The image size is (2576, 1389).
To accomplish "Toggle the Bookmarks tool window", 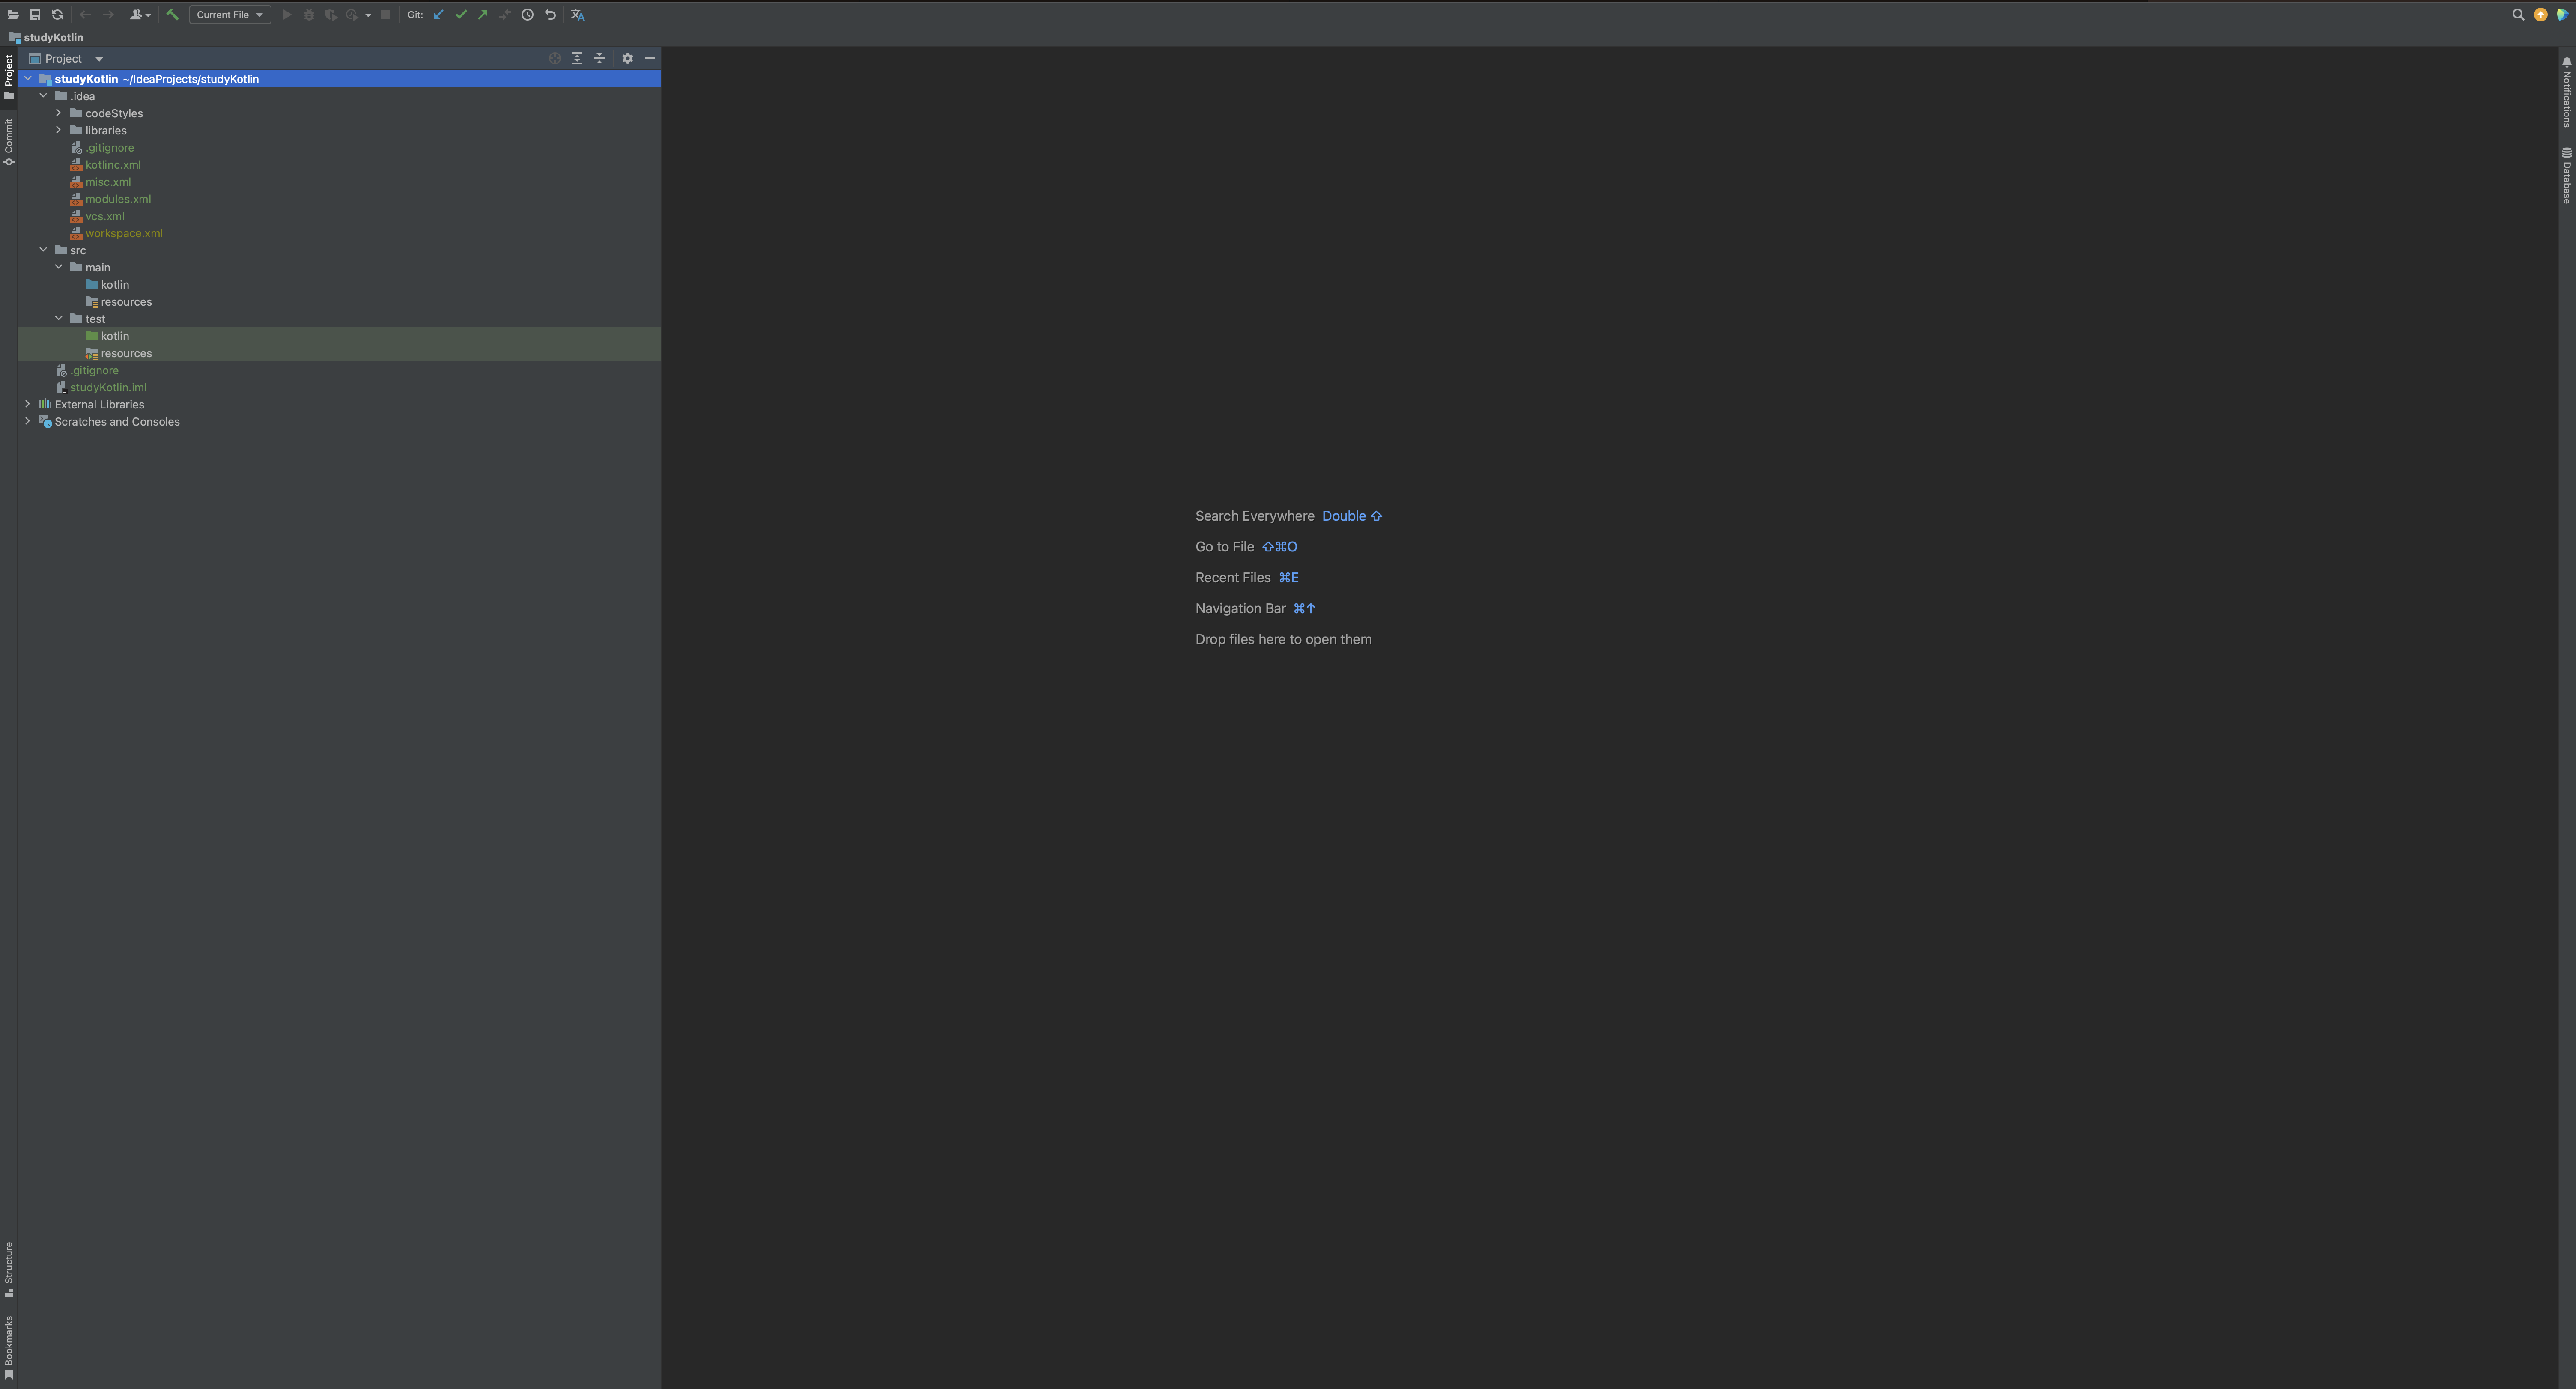I will (9, 1346).
